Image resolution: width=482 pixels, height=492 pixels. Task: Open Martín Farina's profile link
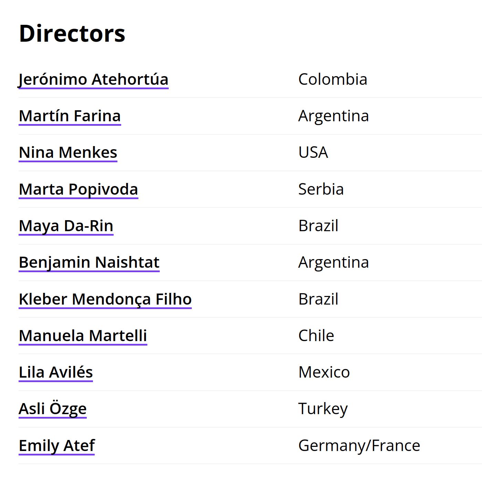(x=70, y=116)
